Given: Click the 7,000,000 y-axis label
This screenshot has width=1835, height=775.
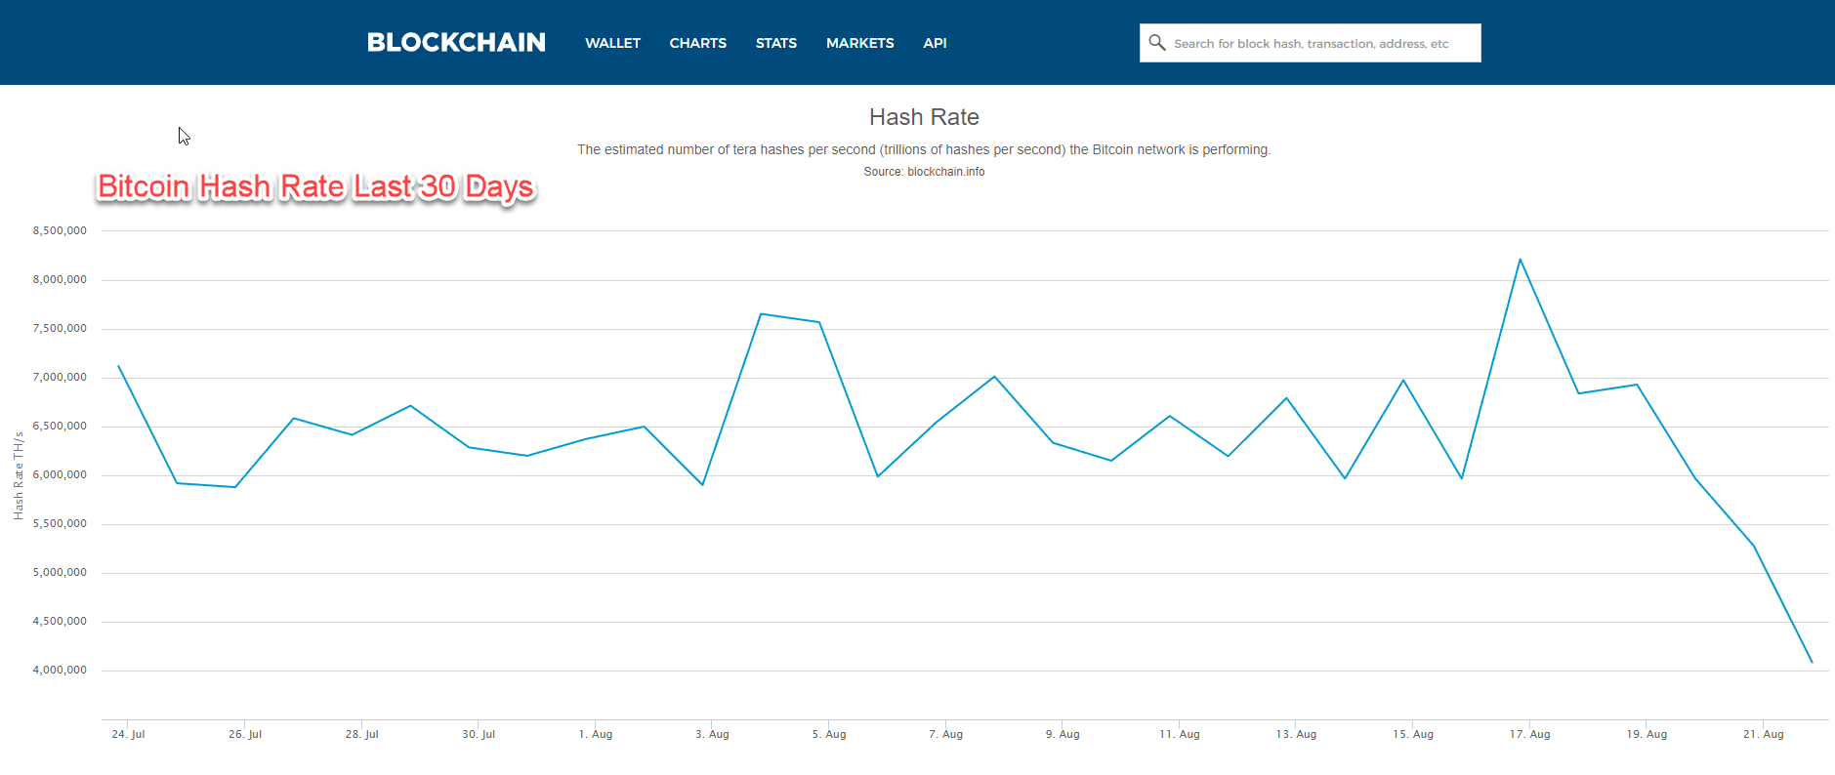Looking at the screenshot, I should point(60,378).
